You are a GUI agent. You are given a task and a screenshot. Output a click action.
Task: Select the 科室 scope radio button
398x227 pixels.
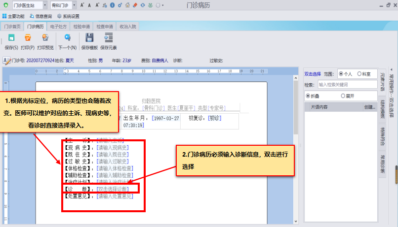[359, 74]
